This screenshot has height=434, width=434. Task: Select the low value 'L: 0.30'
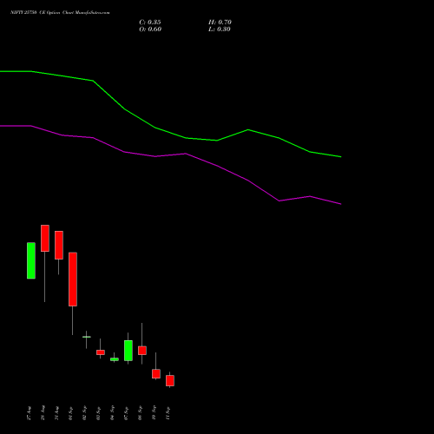220,30
